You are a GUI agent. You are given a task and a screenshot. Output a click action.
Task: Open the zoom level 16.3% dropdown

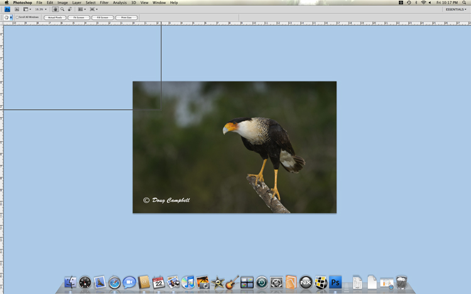click(41, 9)
